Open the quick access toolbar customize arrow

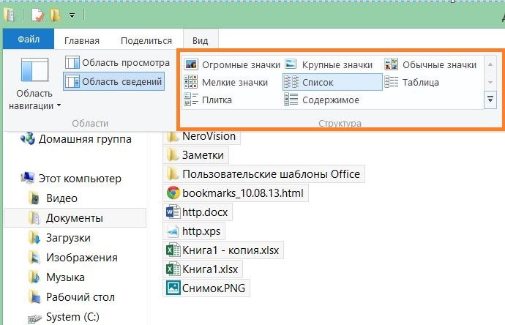pos(72,15)
